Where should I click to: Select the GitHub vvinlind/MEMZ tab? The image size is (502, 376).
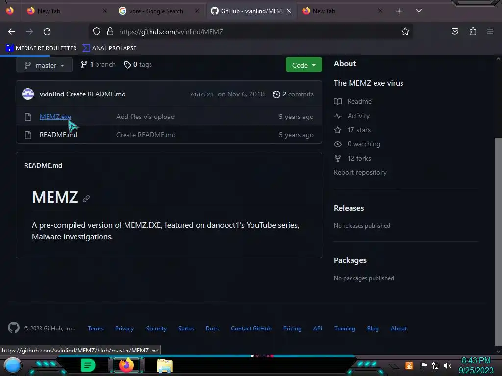251,11
